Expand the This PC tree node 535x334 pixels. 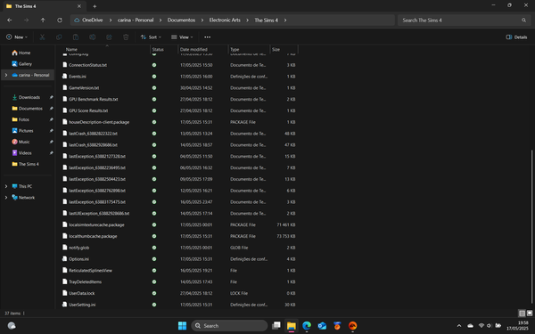pos(6,186)
